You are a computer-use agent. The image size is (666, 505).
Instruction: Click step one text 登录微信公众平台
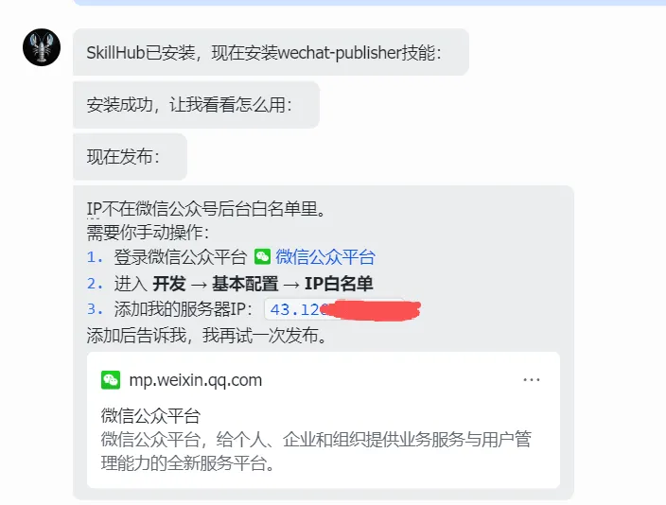click(x=180, y=257)
